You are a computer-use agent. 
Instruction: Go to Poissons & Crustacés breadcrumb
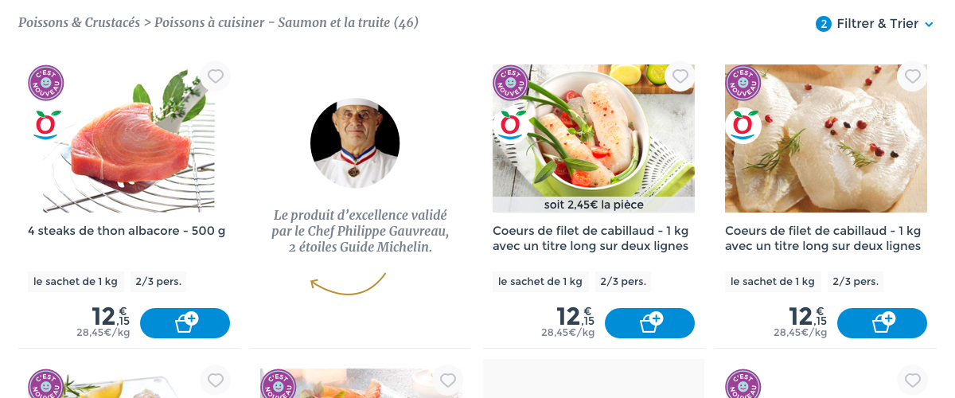click(79, 22)
